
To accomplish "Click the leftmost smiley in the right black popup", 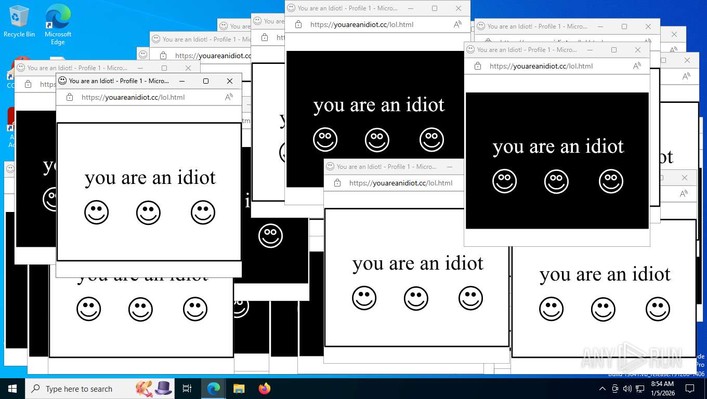I will [x=505, y=181].
